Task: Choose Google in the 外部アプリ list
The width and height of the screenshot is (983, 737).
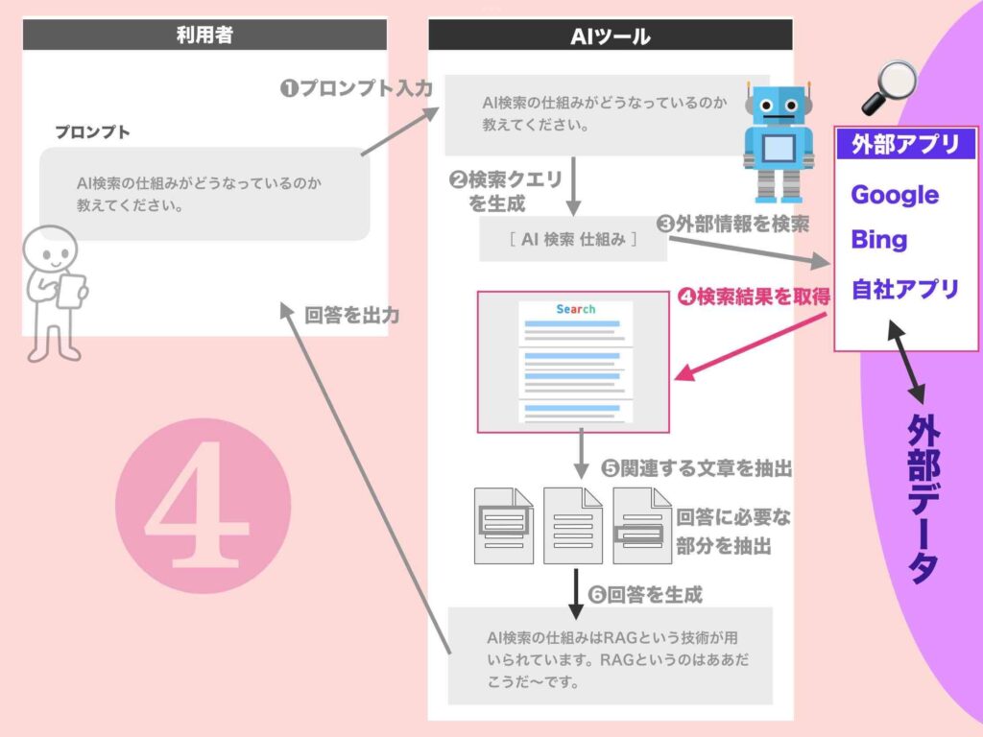Action: click(x=895, y=195)
